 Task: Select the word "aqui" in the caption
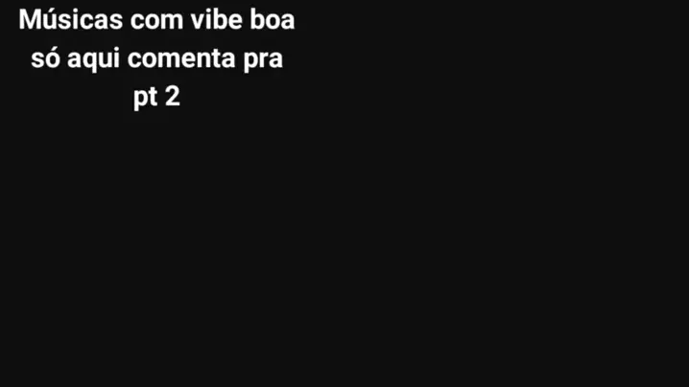(93, 60)
